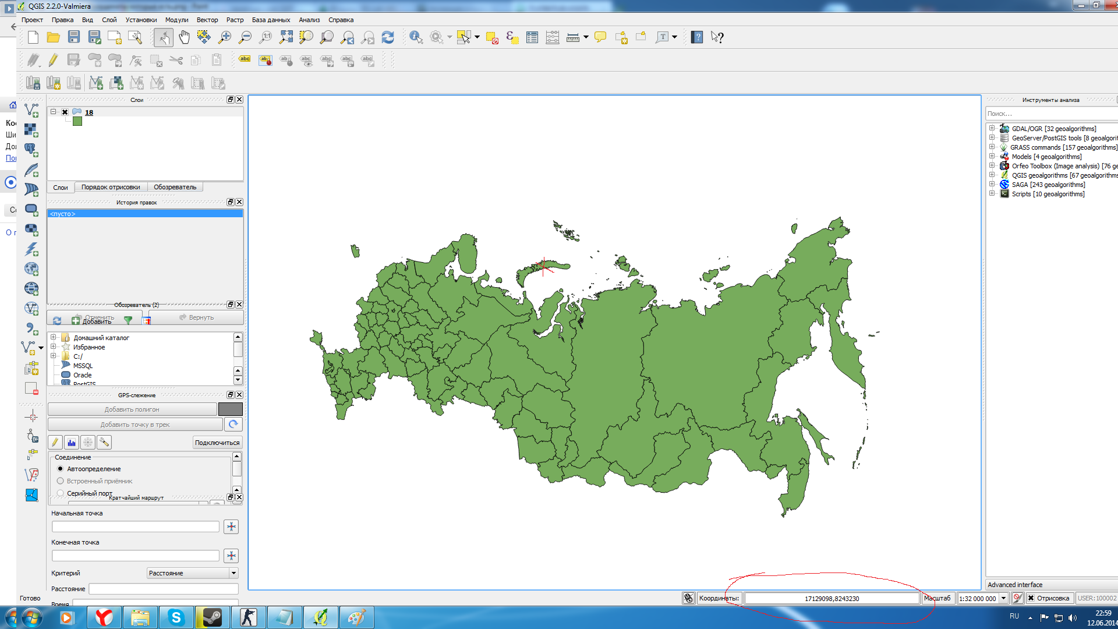Select the Встроенный приёмник radio button
The image size is (1118, 629).
pos(61,480)
